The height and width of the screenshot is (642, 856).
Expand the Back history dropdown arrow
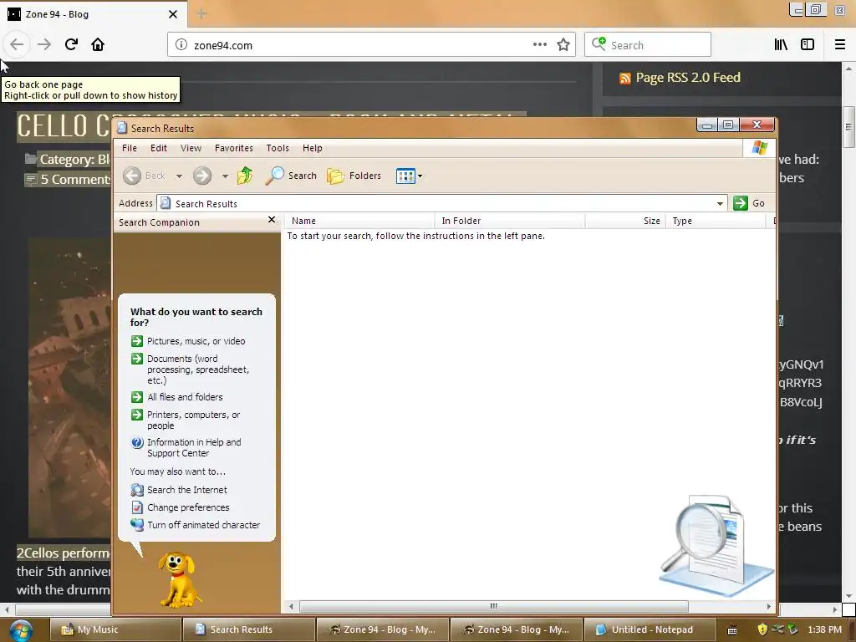pos(179,176)
